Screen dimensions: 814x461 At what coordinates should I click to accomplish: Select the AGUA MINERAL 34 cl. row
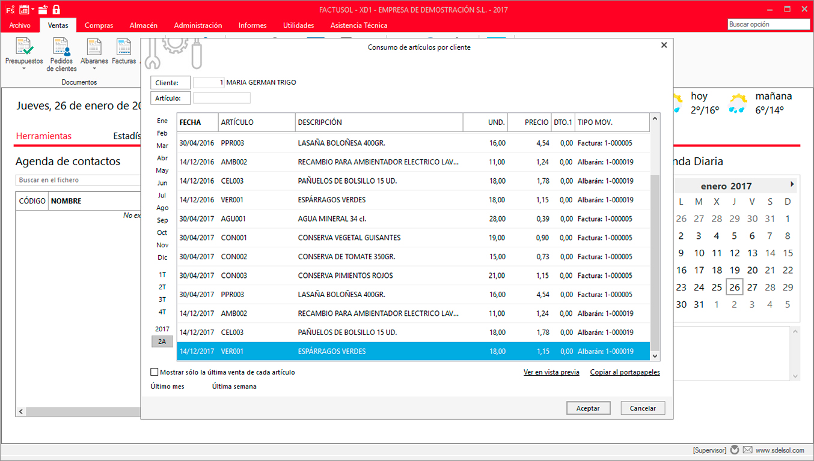[x=414, y=219]
